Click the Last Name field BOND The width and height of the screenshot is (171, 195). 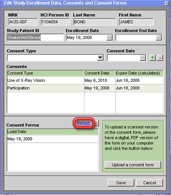pyautogui.click(x=95, y=22)
